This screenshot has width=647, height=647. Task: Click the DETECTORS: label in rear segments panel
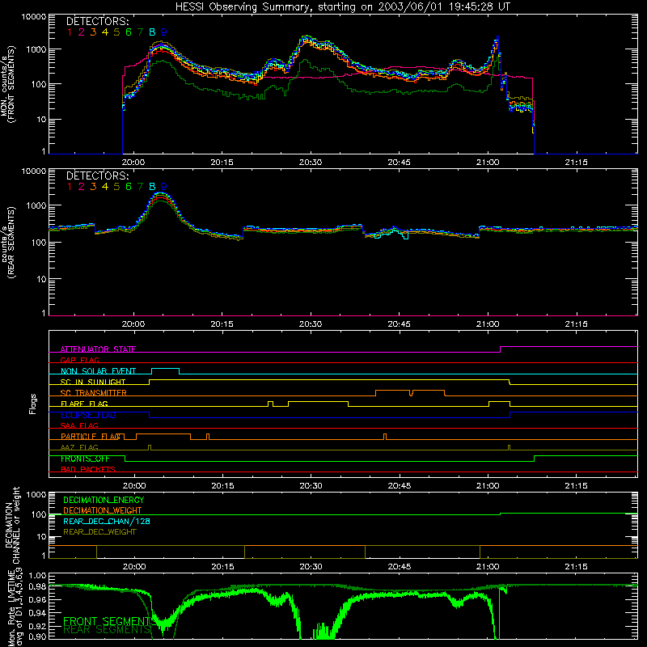click(x=97, y=175)
